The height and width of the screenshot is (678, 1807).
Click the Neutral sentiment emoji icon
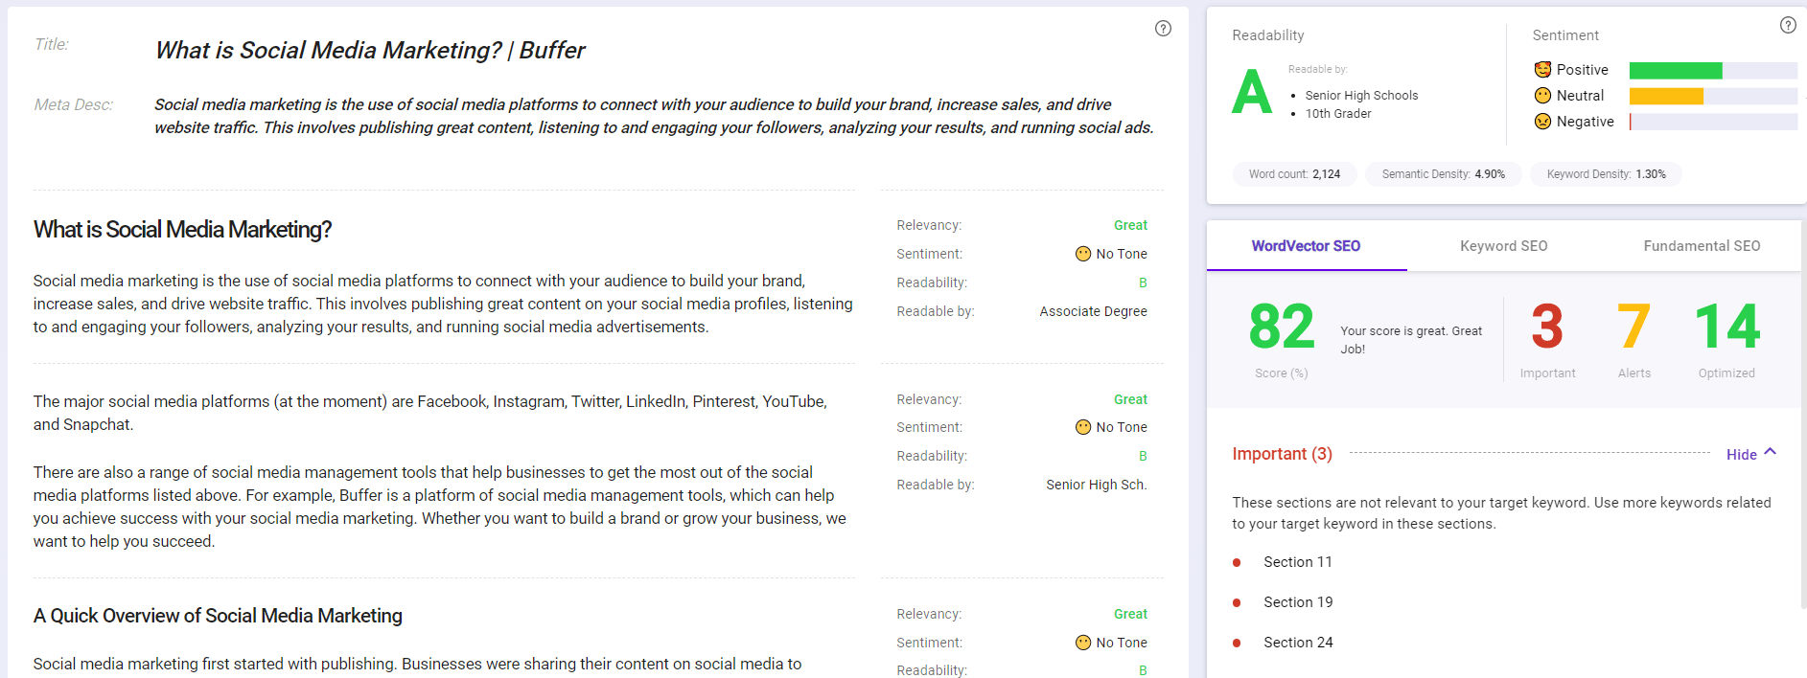tap(1542, 96)
